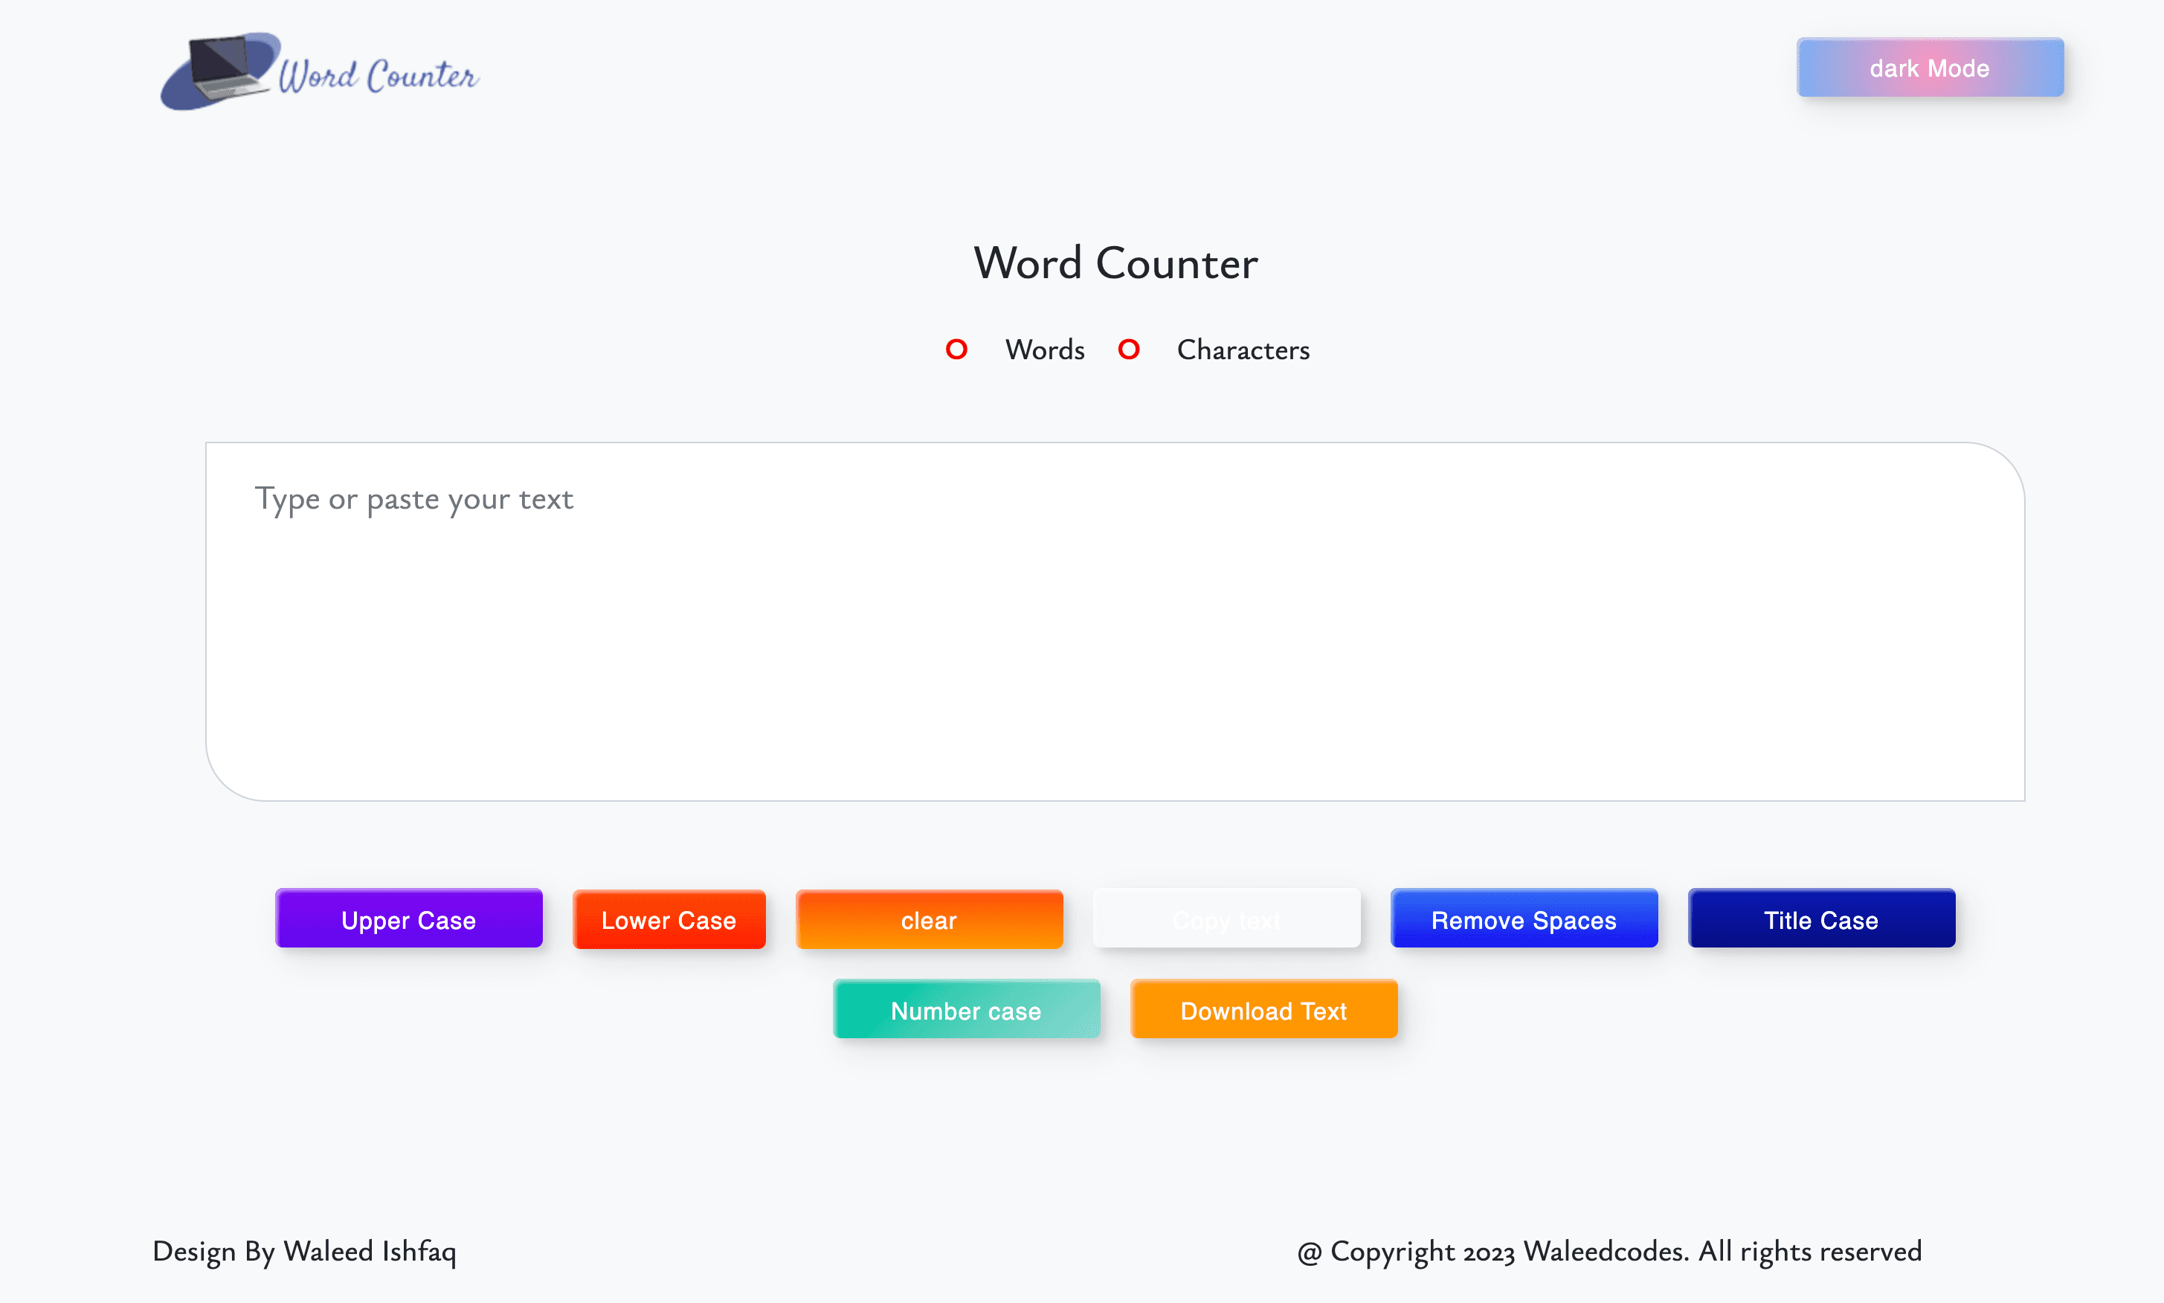The image size is (2164, 1303).
Task: Click the Copyright 2023 Waleedcodes text
Action: click(x=1610, y=1251)
